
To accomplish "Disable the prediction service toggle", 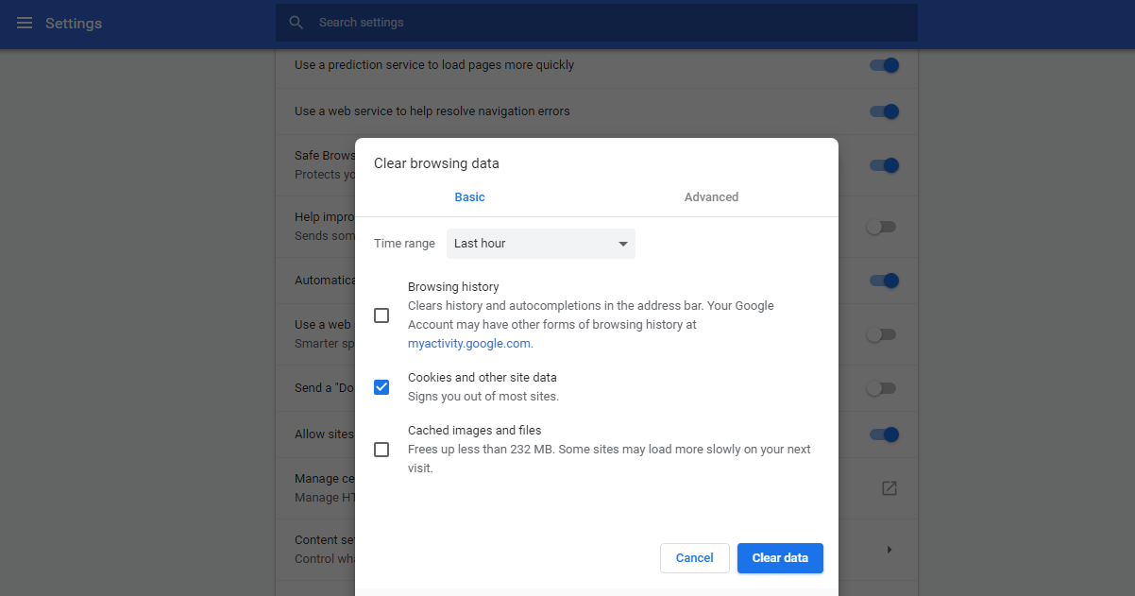I will click(883, 65).
